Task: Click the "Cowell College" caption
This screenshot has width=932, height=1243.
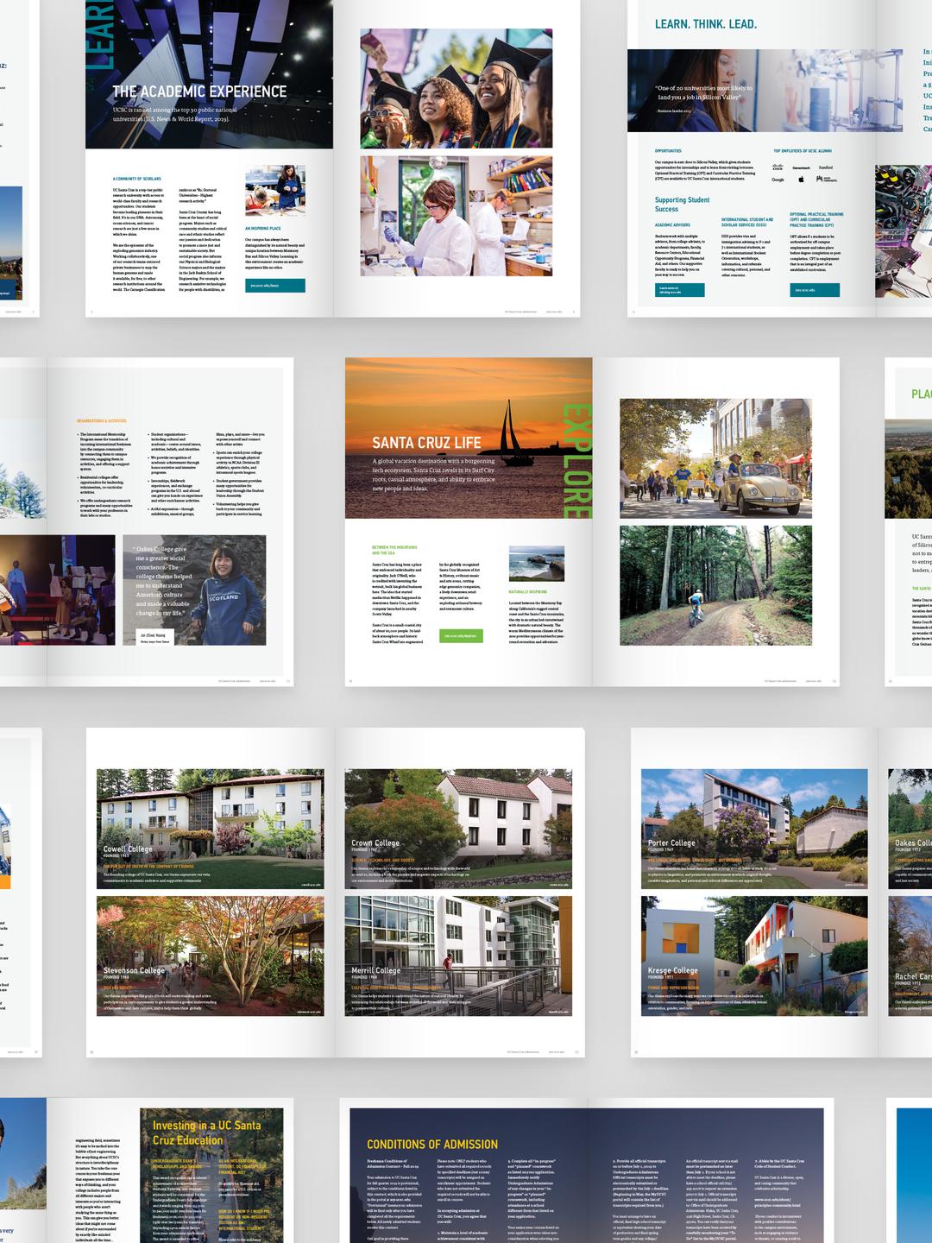Action: tap(128, 849)
